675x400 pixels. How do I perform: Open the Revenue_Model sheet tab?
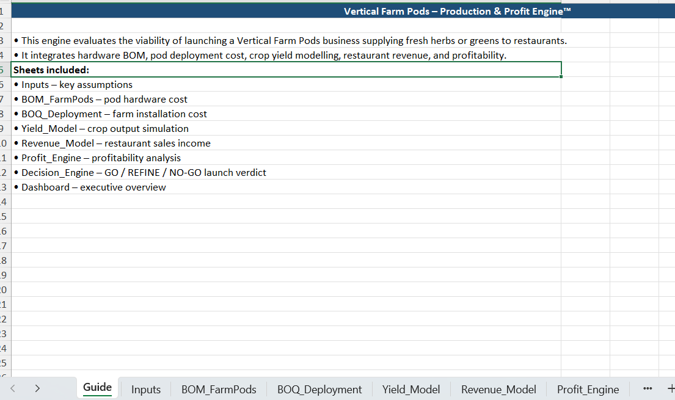(498, 389)
